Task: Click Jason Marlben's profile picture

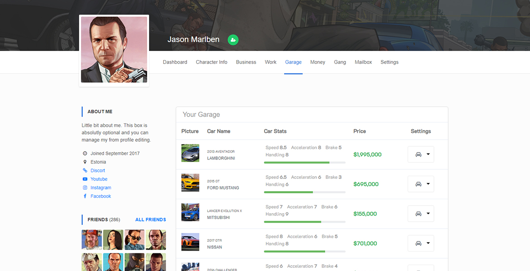Action: point(114,50)
